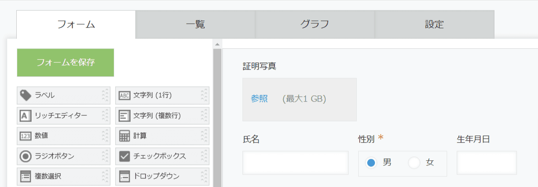Grab the drag handle on ラベル
The height and width of the screenshot is (187, 538).
coord(106,95)
